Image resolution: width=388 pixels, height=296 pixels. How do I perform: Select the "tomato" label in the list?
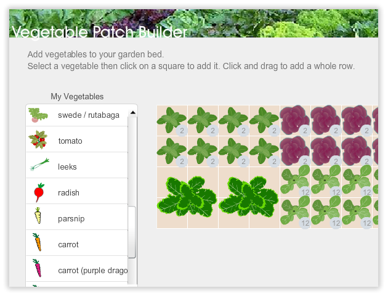(x=70, y=141)
